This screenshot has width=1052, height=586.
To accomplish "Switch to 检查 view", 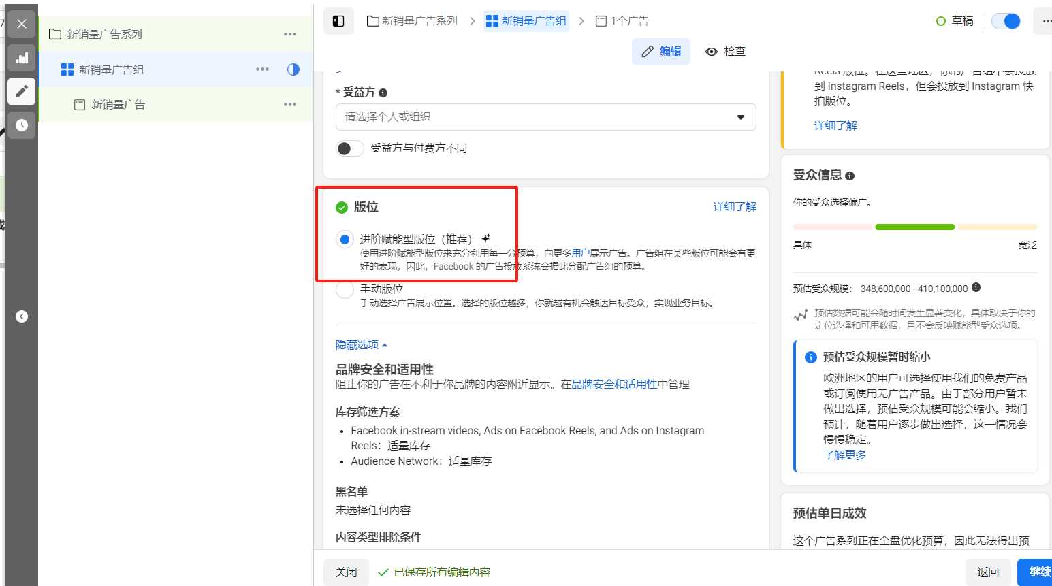I will click(x=726, y=52).
